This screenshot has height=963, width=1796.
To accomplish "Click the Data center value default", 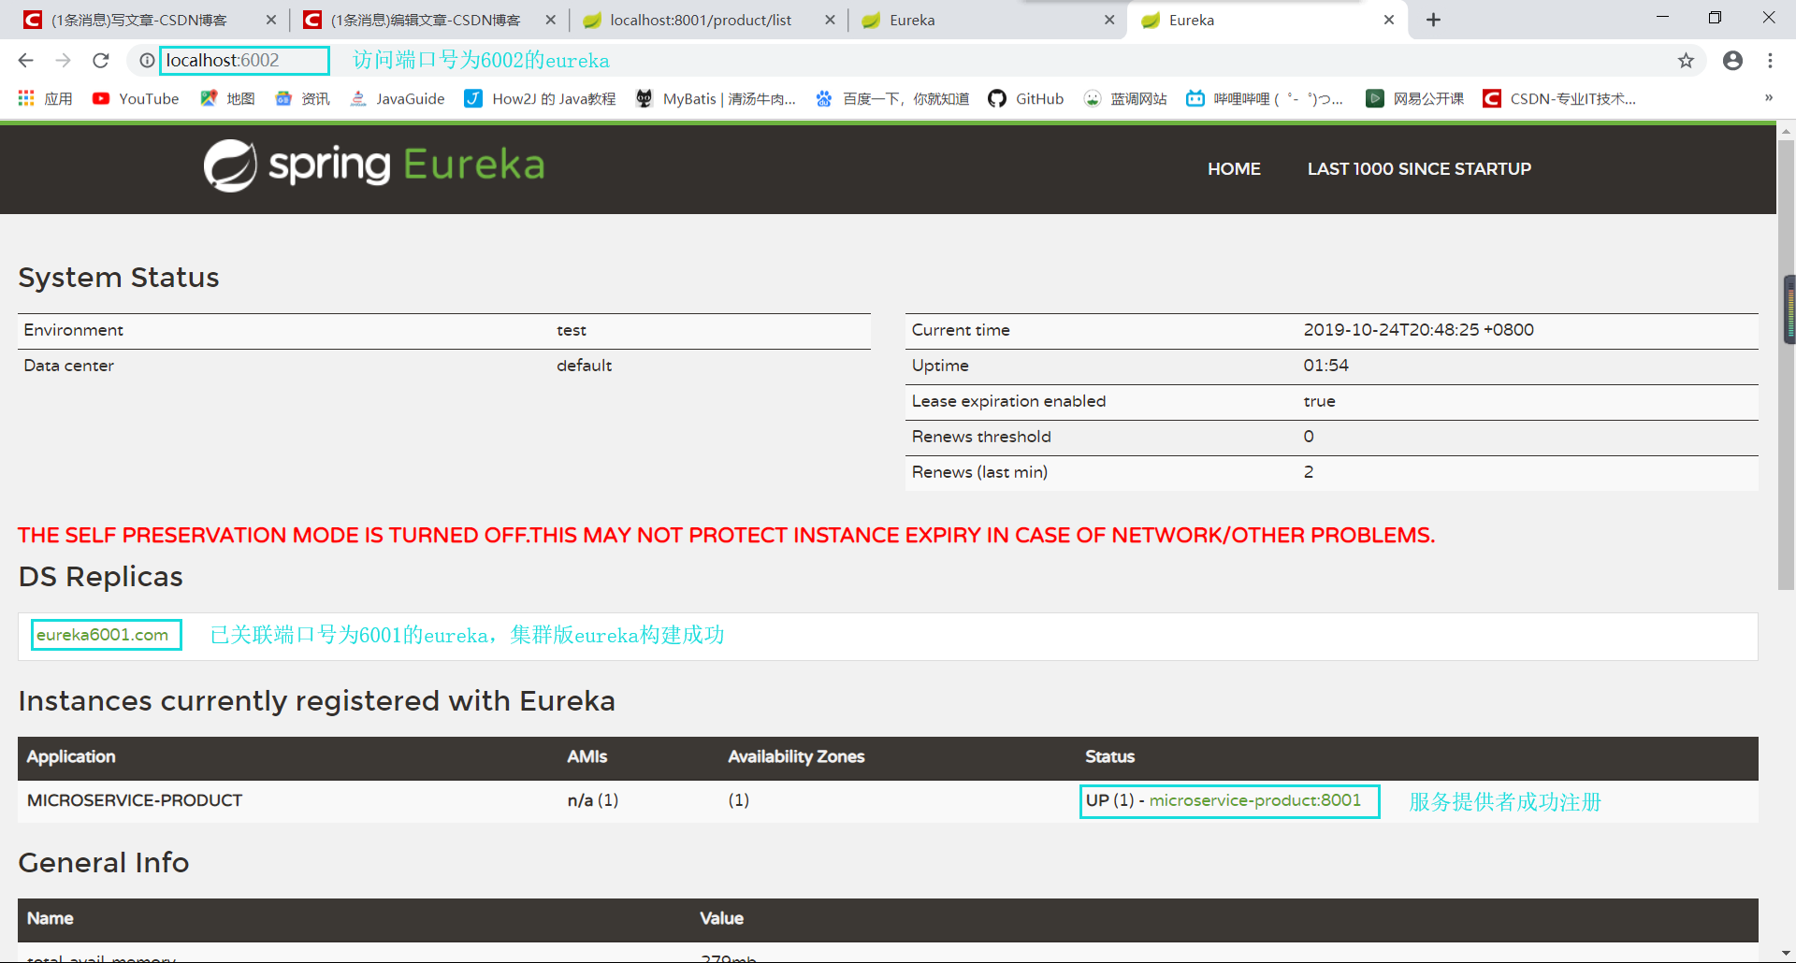I will point(584,366).
